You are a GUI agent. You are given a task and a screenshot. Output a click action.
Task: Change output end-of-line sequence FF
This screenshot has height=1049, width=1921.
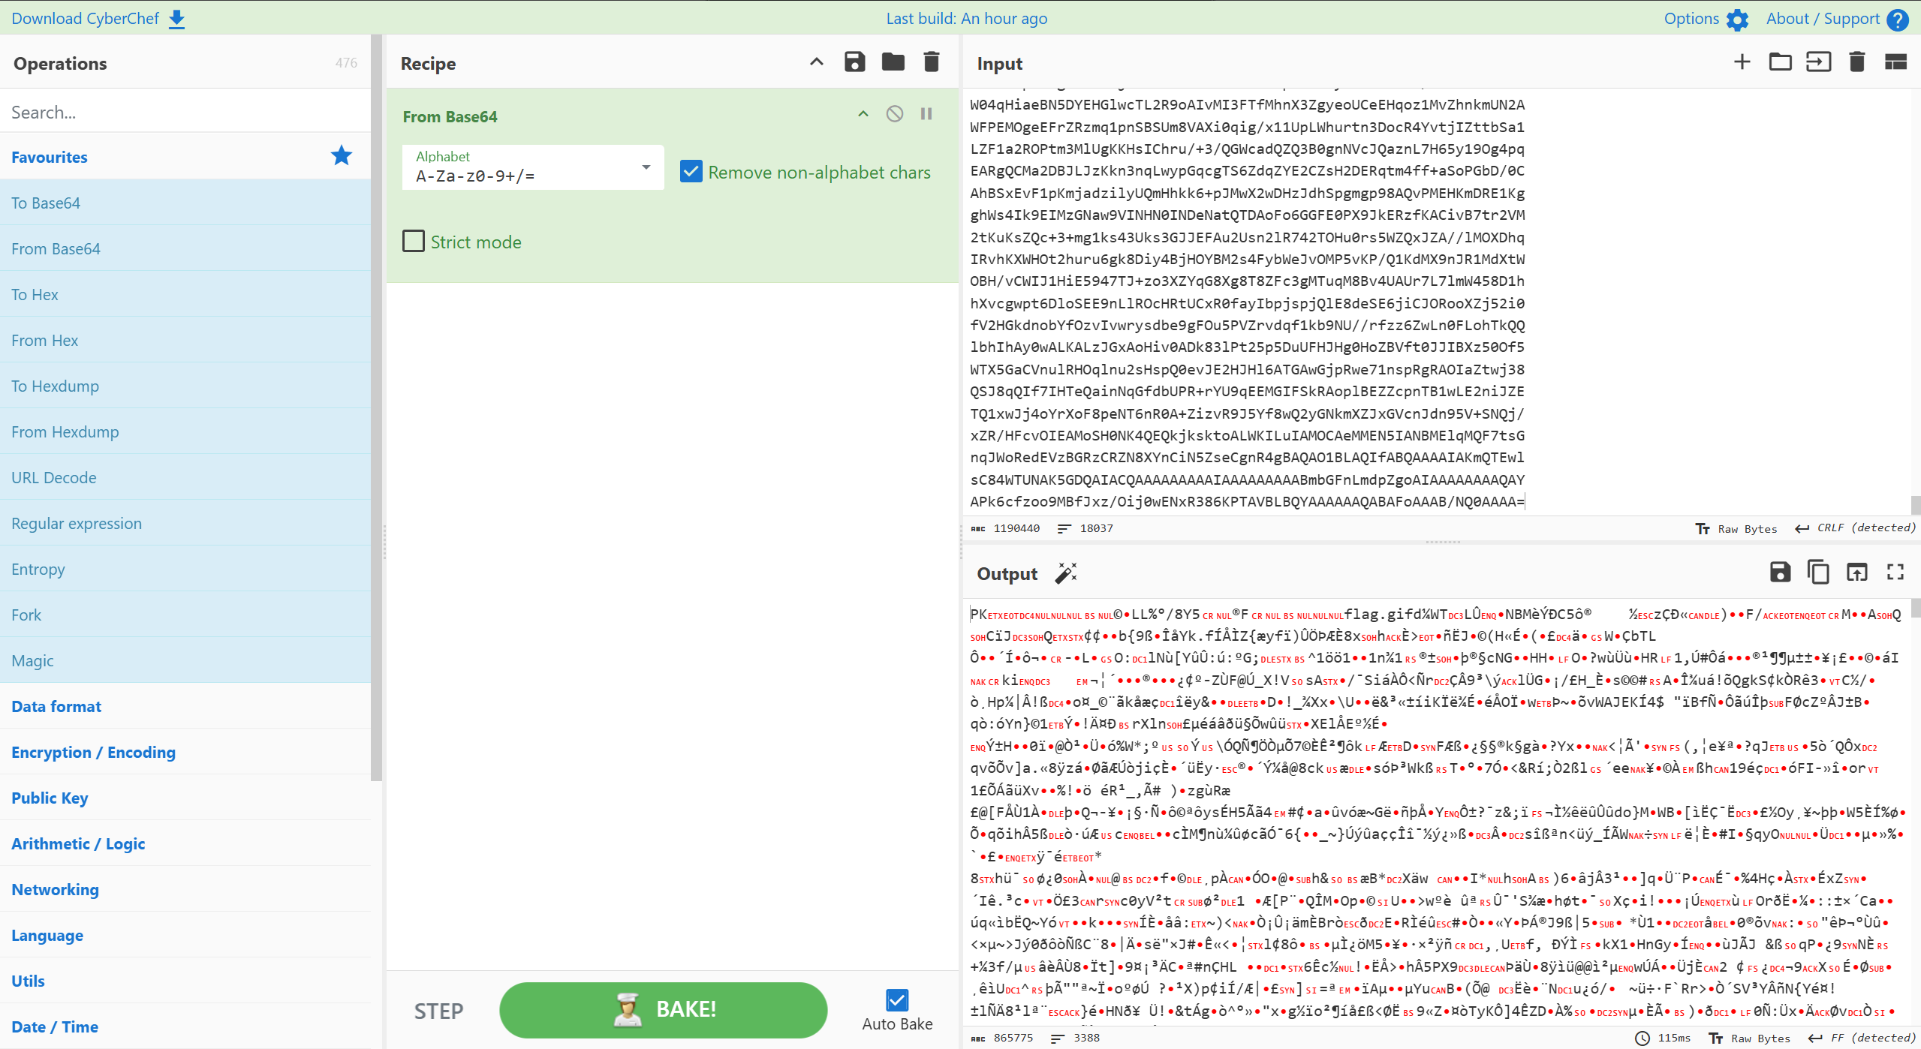tap(1862, 1038)
